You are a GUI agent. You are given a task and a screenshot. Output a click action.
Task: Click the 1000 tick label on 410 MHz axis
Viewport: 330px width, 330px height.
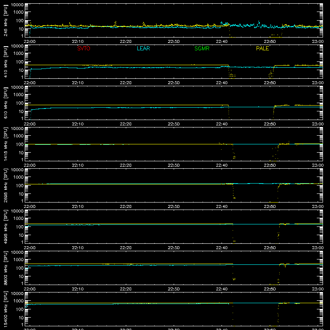pyautogui.click(x=19, y=53)
